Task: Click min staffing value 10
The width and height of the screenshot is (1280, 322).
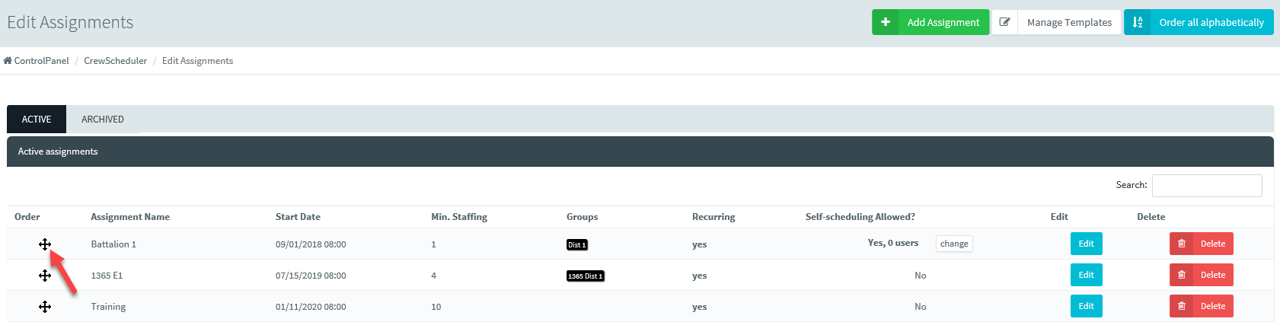Action: (x=436, y=307)
